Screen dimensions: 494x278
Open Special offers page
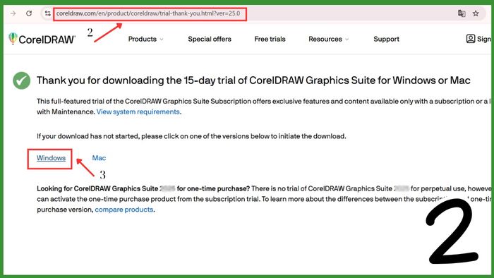tap(210, 39)
